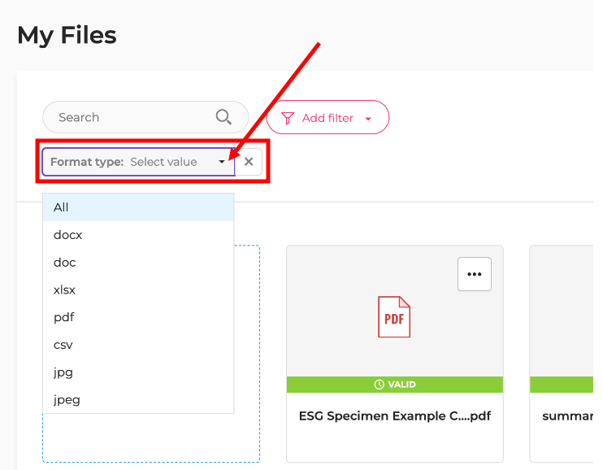Open the three-dots file options menu

pyautogui.click(x=475, y=274)
